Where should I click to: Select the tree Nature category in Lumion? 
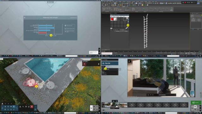(5, 107)
